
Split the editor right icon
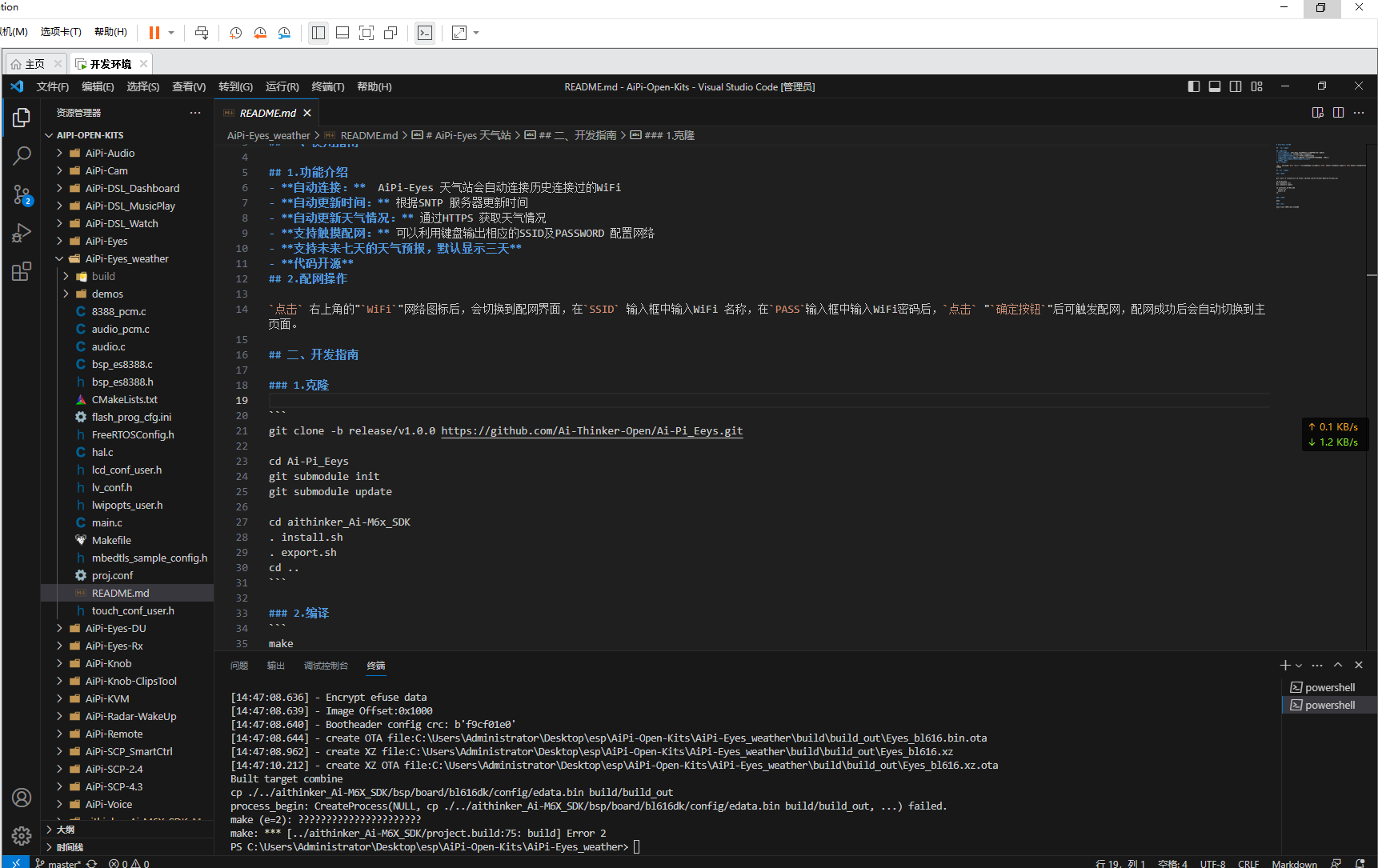click(x=1339, y=113)
